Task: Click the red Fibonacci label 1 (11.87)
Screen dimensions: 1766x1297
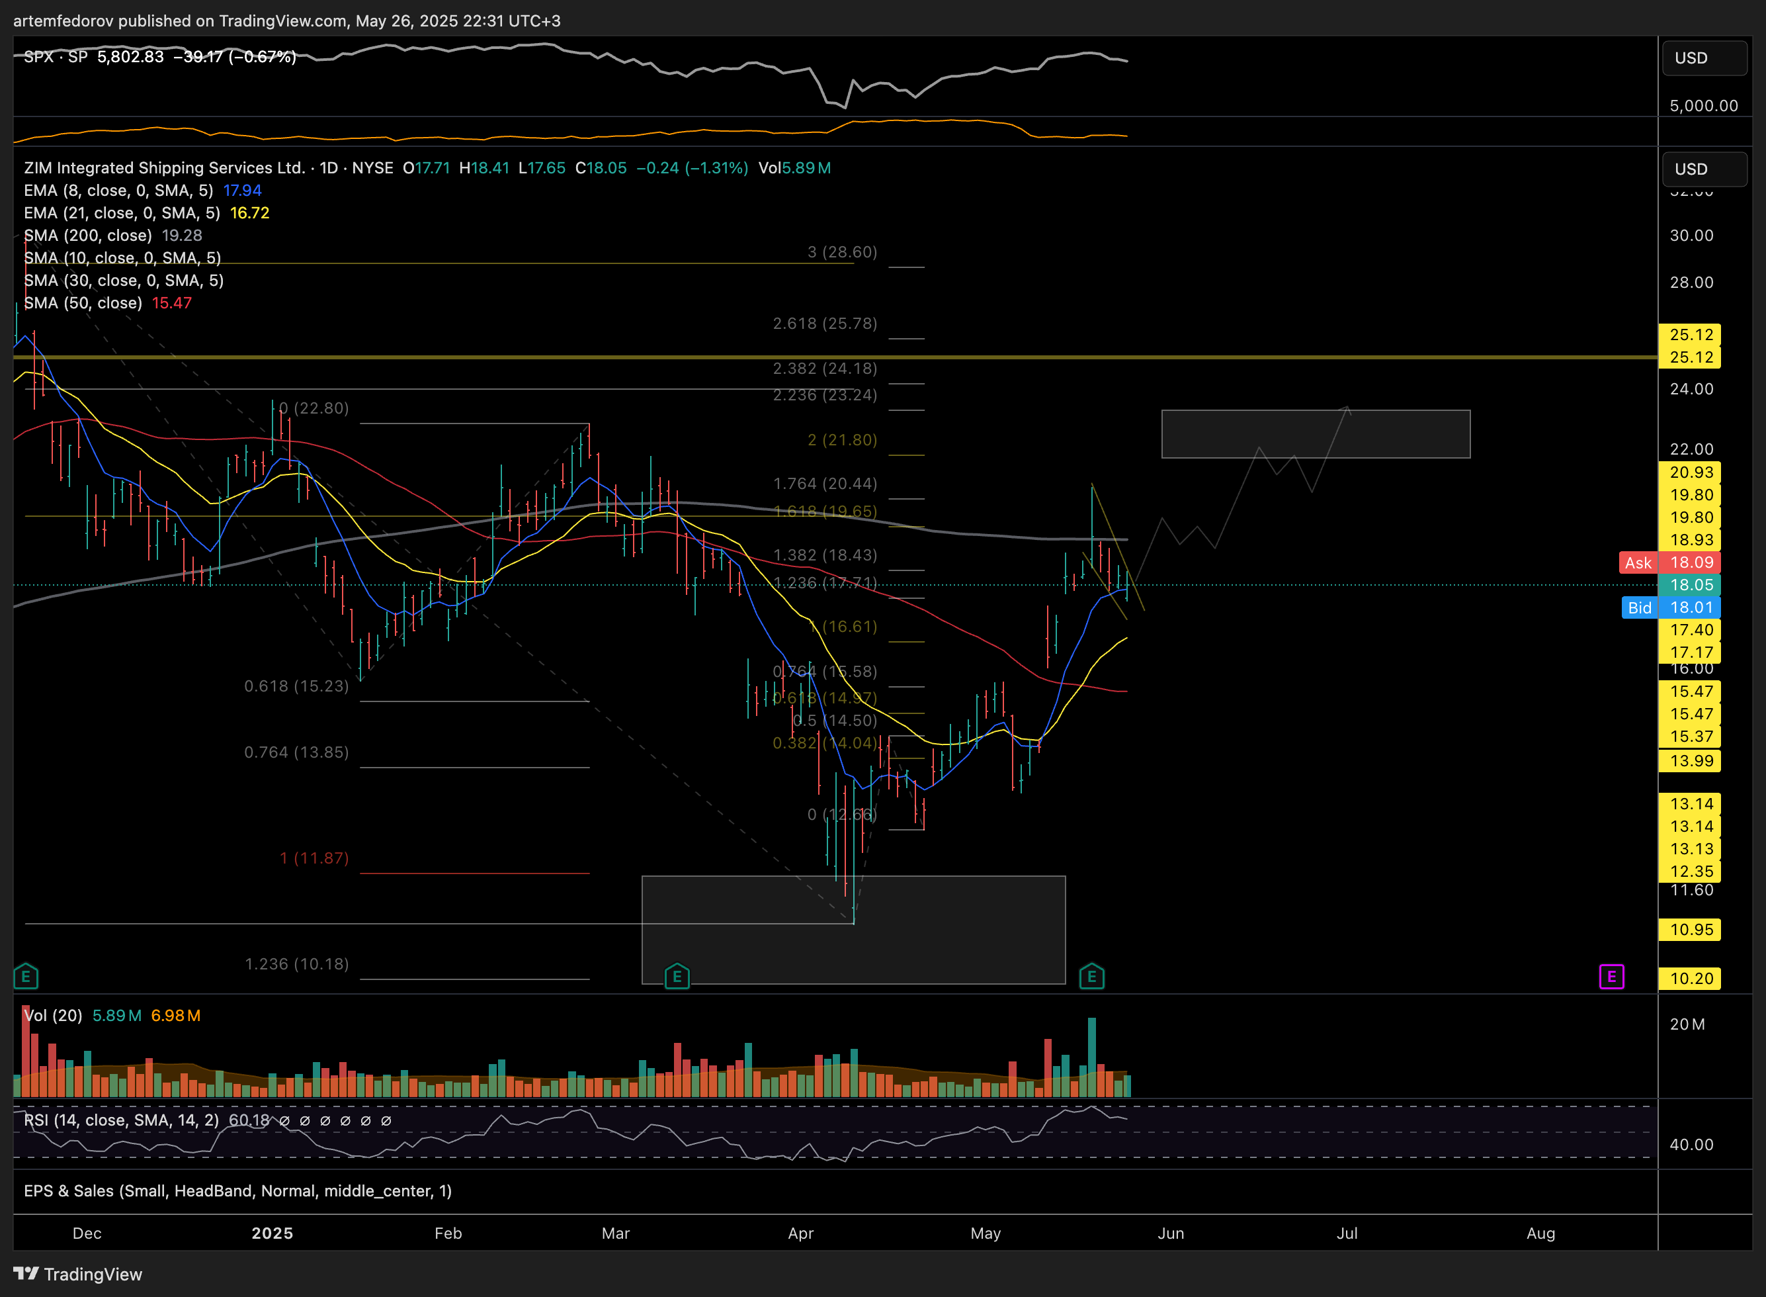Action: click(314, 858)
